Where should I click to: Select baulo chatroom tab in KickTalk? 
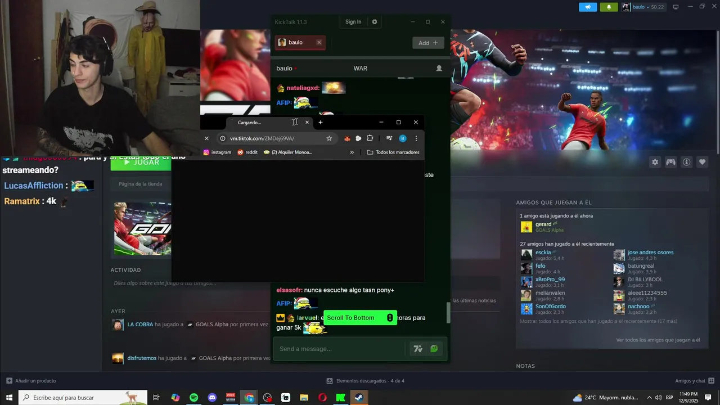300,43
